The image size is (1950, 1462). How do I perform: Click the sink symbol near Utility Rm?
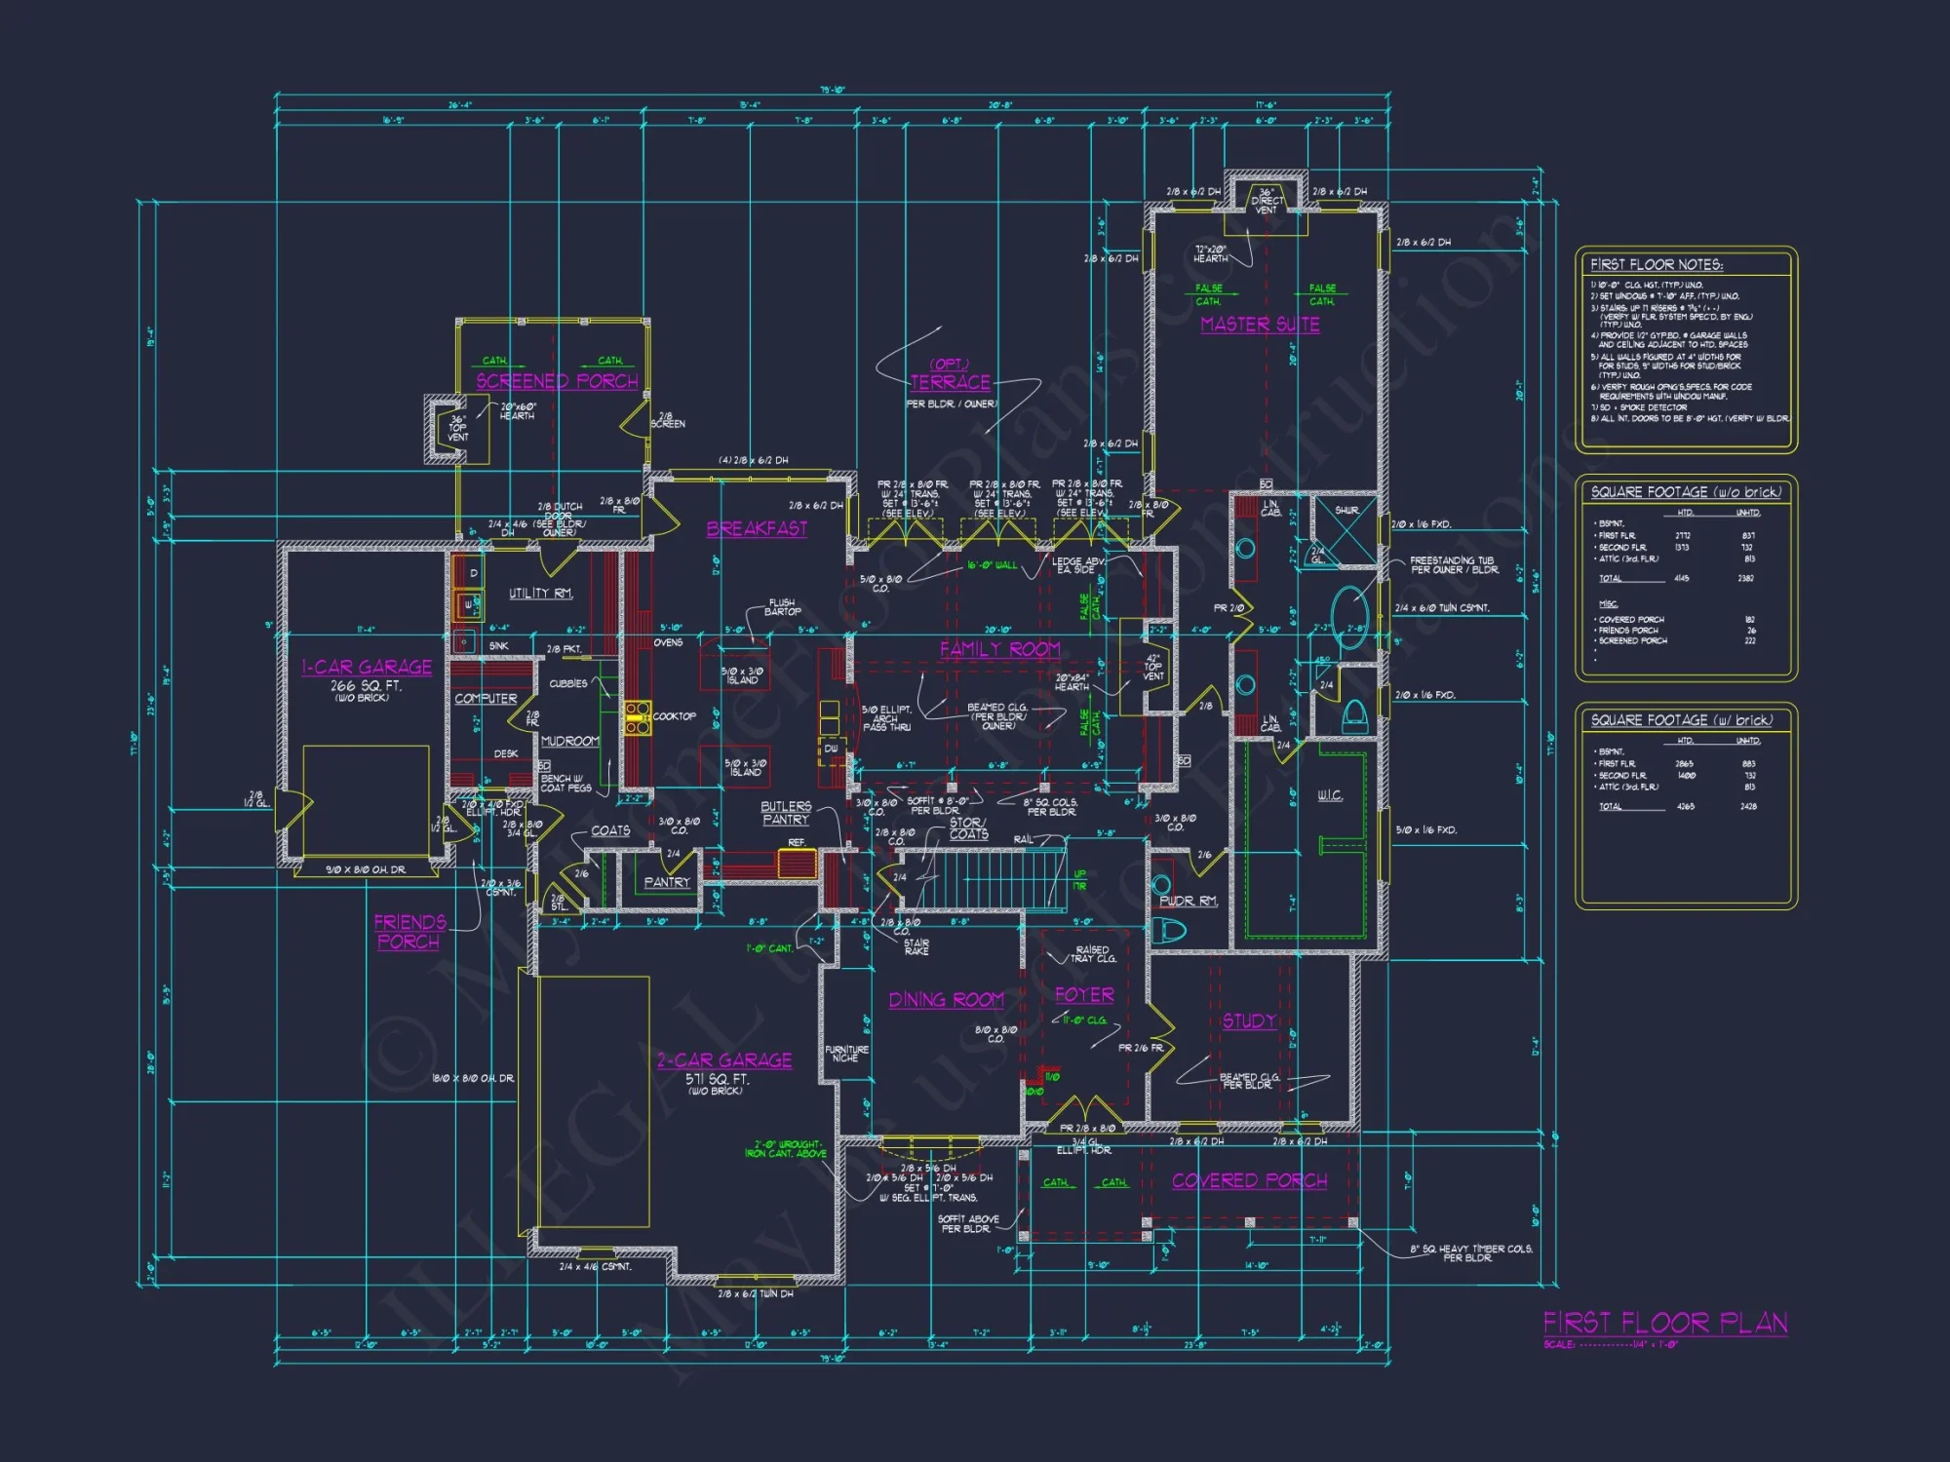(464, 640)
